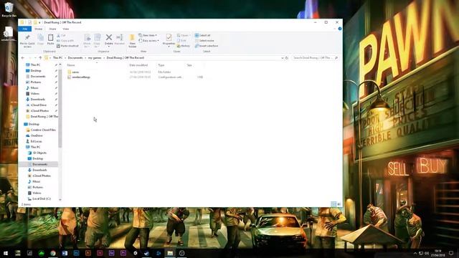Click Select none in the ribbon
This screenshot has height=258, width=459.
click(x=204, y=41)
